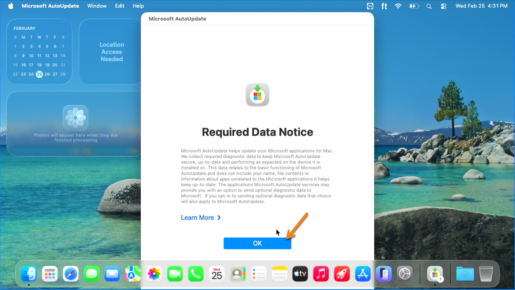Open Spotlight search magnifier icon

point(429,6)
